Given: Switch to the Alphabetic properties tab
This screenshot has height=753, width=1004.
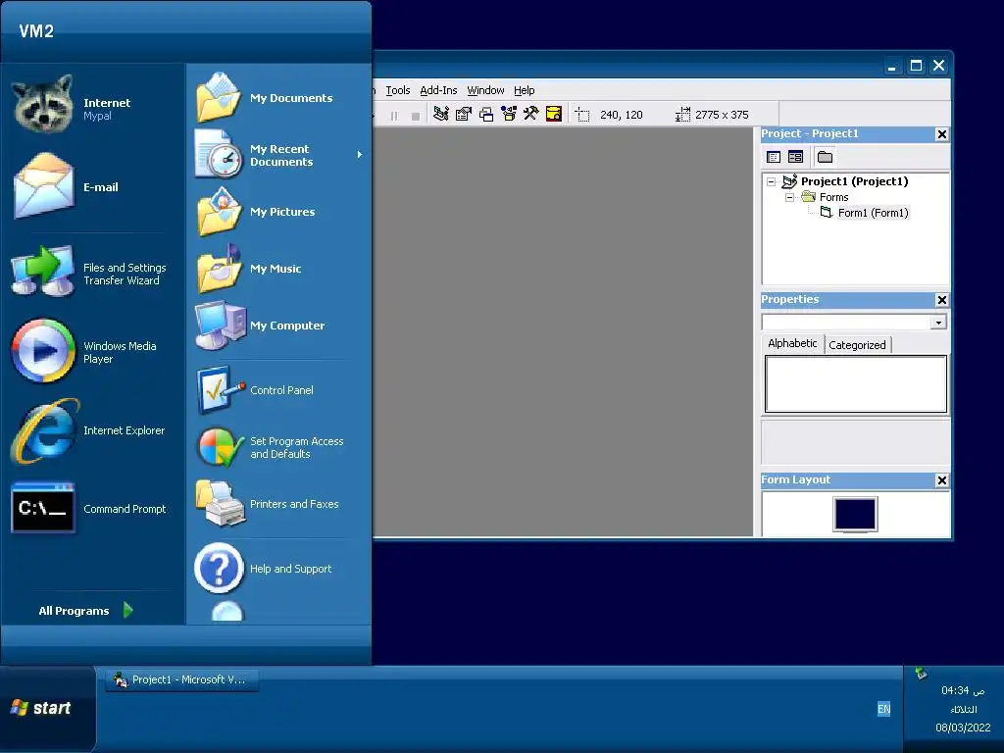Looking at the screenshot, I should point(792,343).
